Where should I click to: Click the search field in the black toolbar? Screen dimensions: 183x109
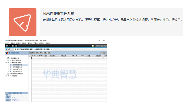[x=101, y=46]
